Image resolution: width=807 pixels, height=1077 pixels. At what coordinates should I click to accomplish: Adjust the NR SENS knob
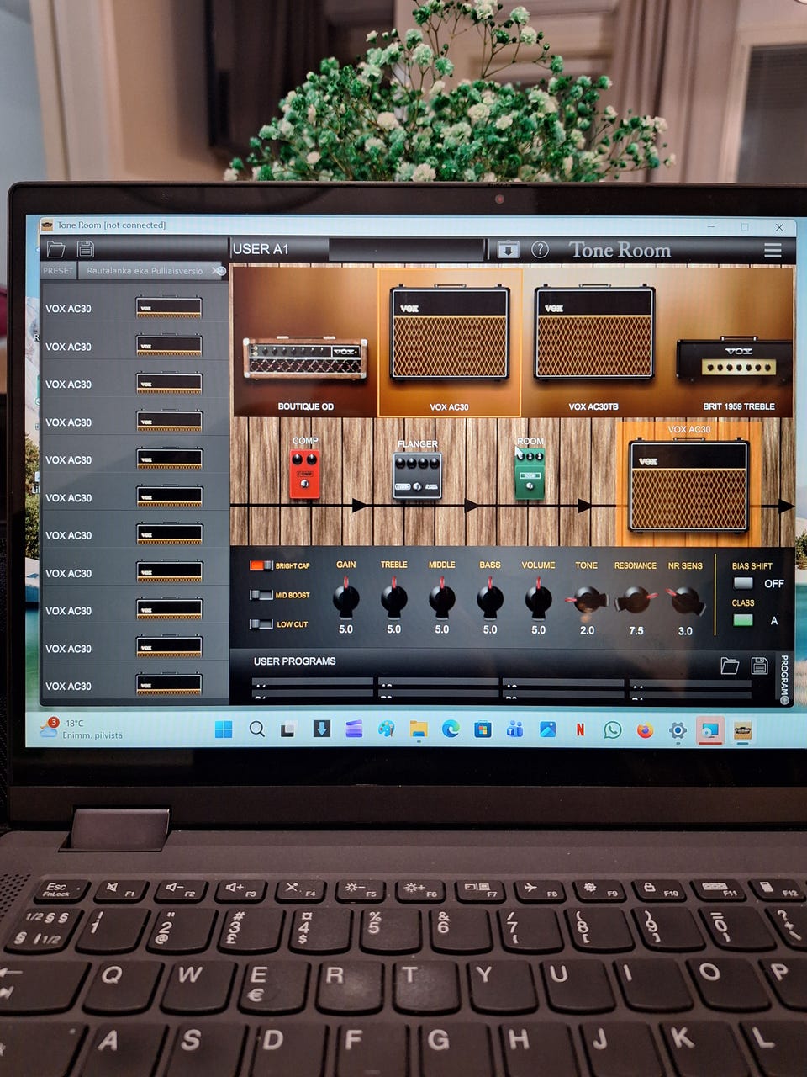click(x=685, y=600)
